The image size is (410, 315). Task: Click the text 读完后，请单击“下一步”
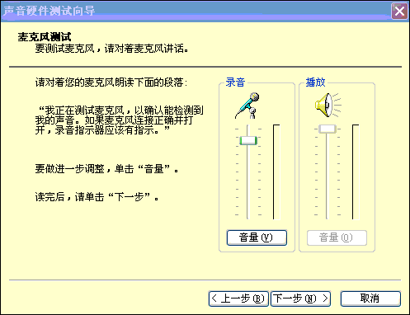point(97,197)
